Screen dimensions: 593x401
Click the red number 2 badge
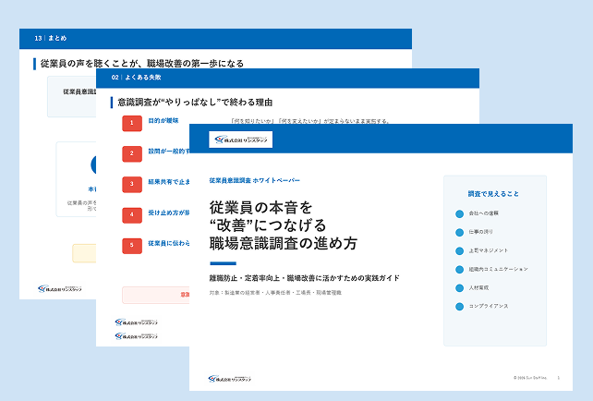point(132,154)
